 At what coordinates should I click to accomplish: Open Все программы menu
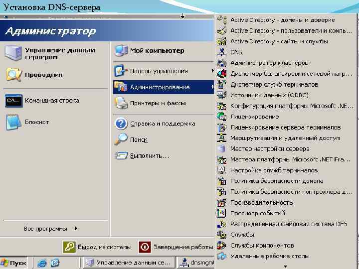(x=51, y=229)
